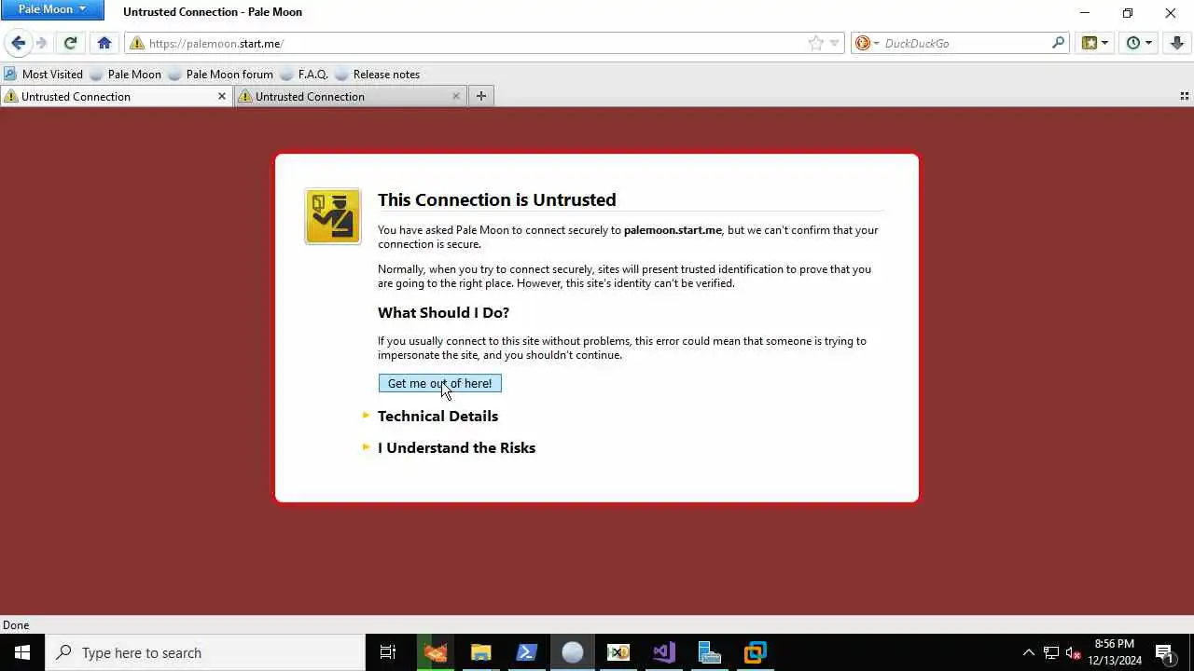Click the DuckDuckGo search field
The width and height of the screenshot is (1194, 671).
click(965, 43)
